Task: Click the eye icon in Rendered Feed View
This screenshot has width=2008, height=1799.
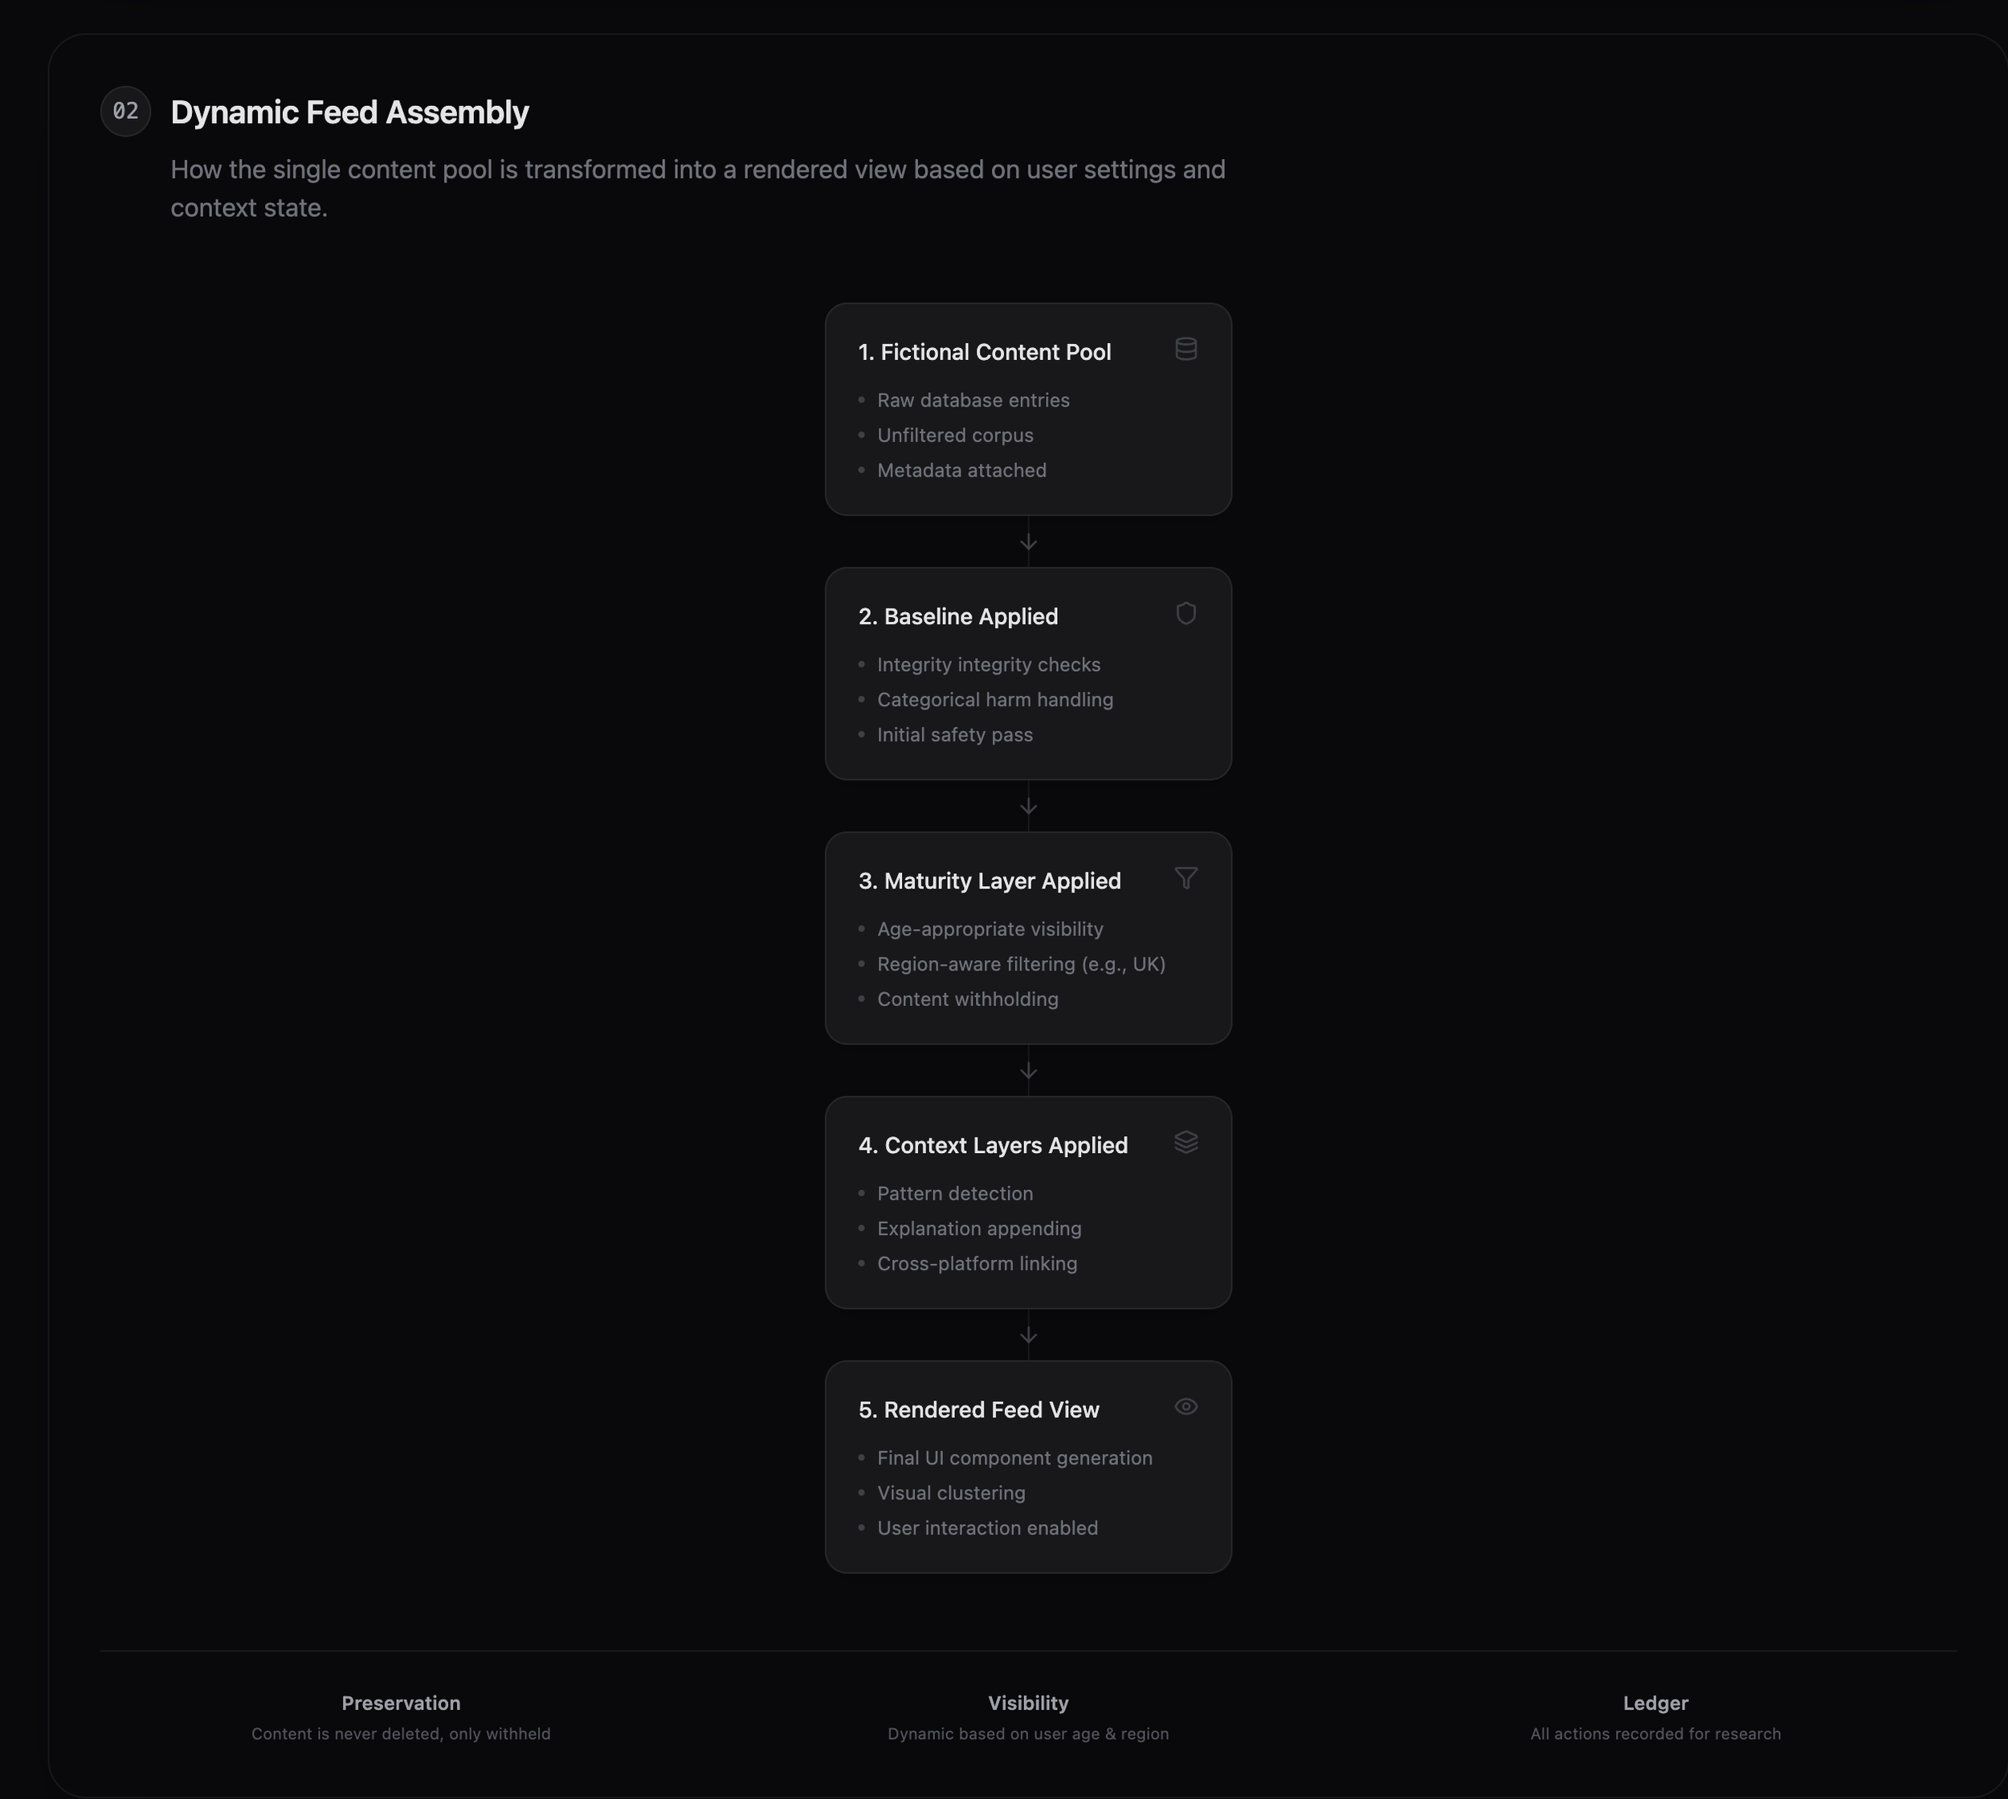Action: [1186, 1407]
